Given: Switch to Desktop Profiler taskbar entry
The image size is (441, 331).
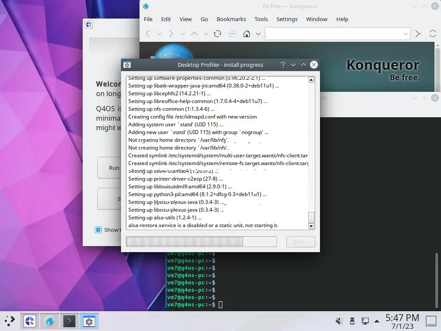Looking at the screenshot, I should [x=89, y=321].
